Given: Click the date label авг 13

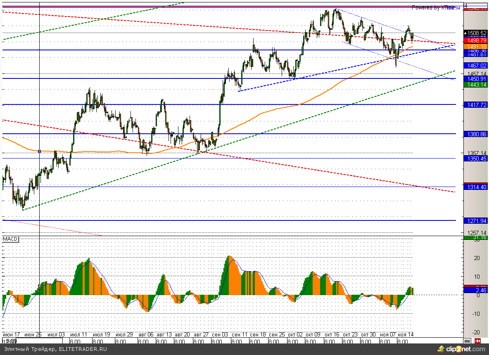Looking at the screenshot, I should tap(164, 335).
